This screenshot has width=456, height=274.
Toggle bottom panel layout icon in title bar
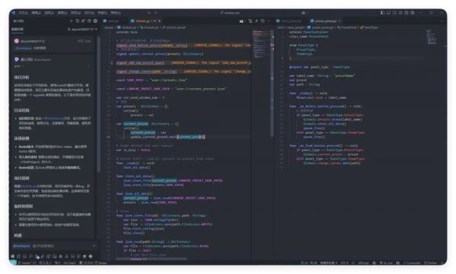(x=388, y=13)
